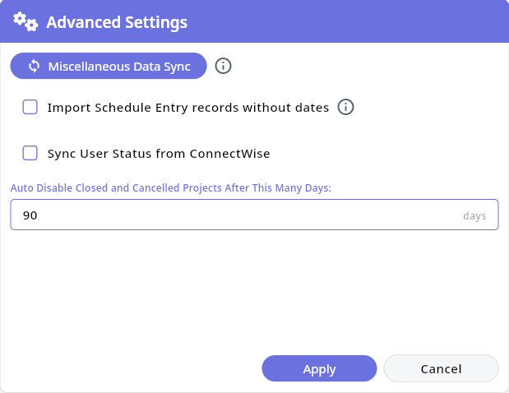Click the "Advanced Settings" title text
The width and height of the screenshot is (509, 393).
pos(117,22)
